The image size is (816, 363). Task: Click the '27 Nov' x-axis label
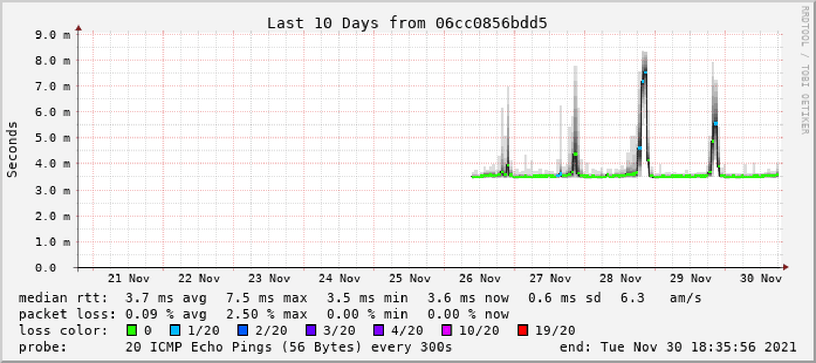550,279
